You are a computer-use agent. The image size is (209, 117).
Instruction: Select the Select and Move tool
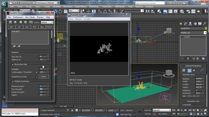point(55,11)
